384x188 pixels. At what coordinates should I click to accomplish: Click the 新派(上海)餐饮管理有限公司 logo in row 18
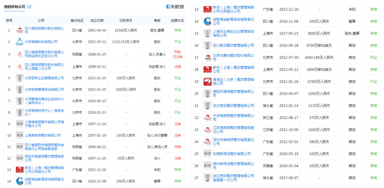(207, 70)
